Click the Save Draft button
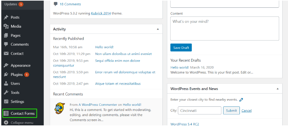The image size is (288, 127). (181, 48)
